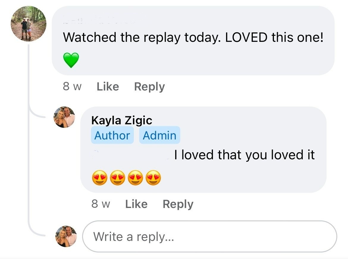
Task: Like Kayla Zigic's reply
Action: coord(136,204)
